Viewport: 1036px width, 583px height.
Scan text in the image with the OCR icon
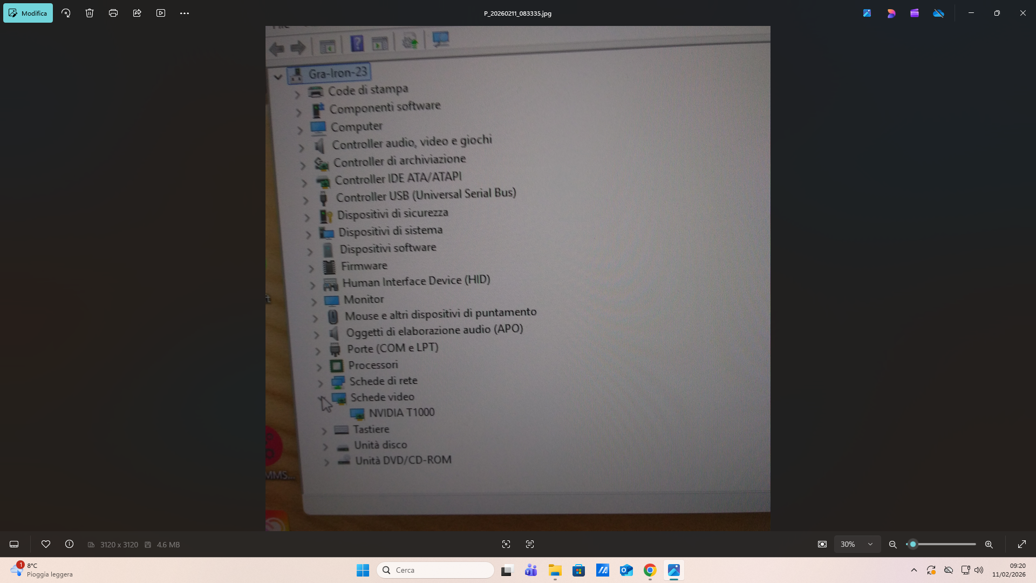pos(530,544)
